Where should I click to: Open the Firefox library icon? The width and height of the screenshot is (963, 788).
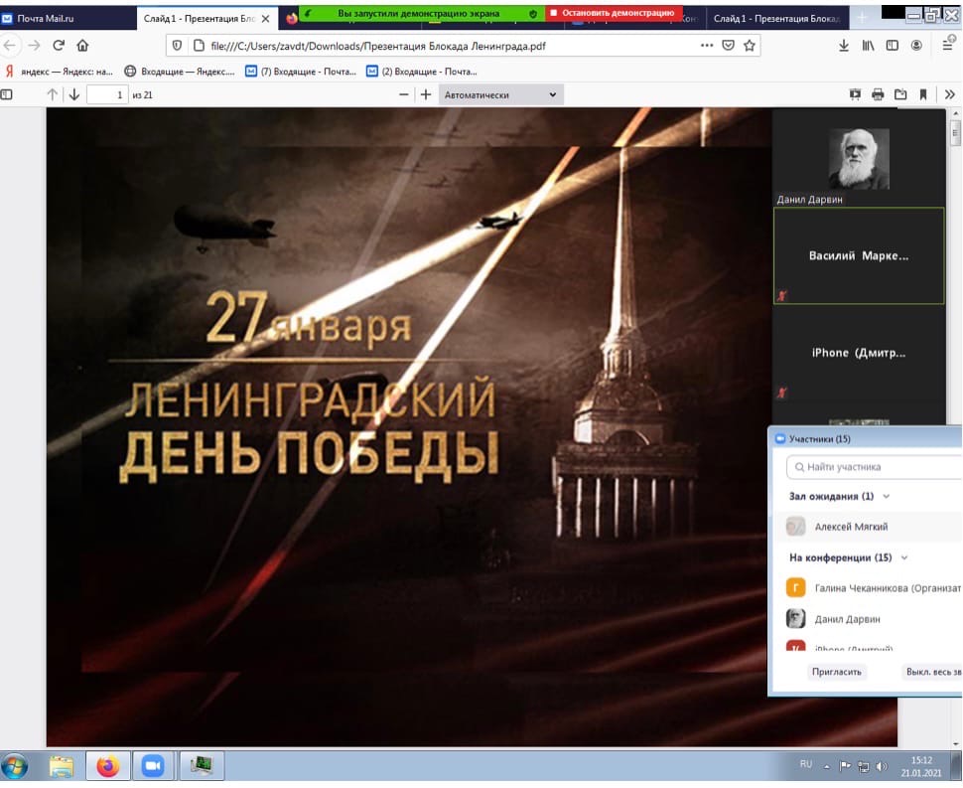(866, 45)
